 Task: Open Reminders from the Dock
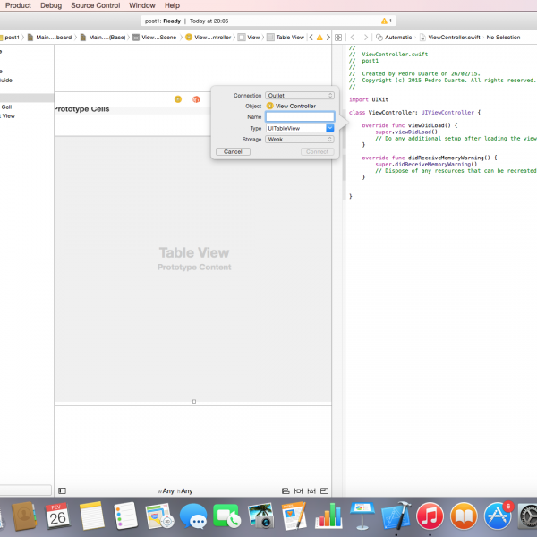tap(125, 516)
